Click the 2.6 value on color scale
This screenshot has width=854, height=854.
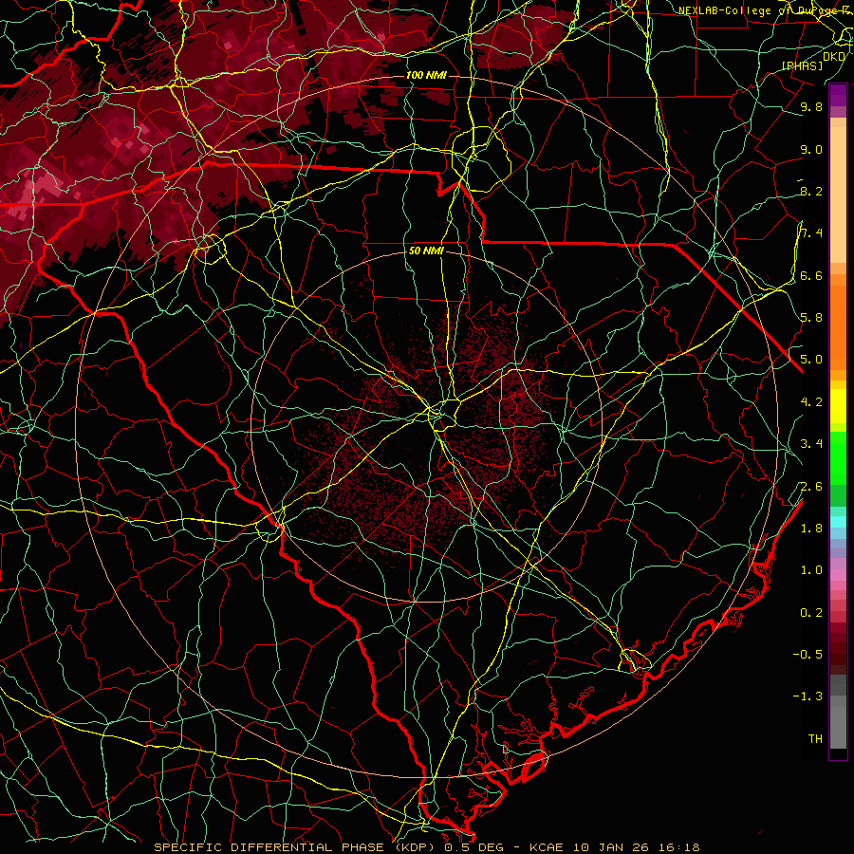[x=811, y=487]
